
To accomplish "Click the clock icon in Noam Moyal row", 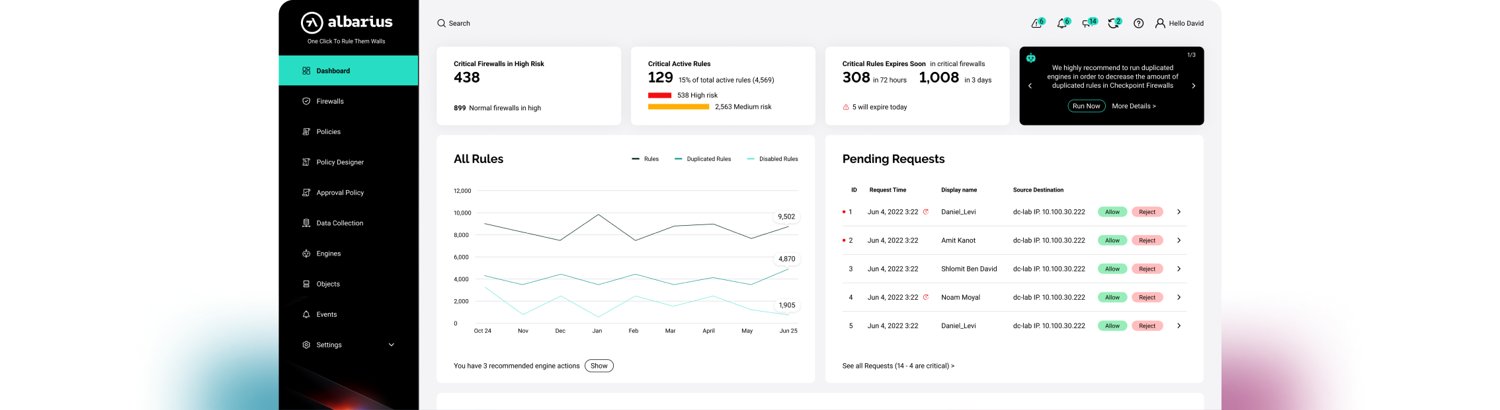I will pyautogui.click(x=926, y=297).
